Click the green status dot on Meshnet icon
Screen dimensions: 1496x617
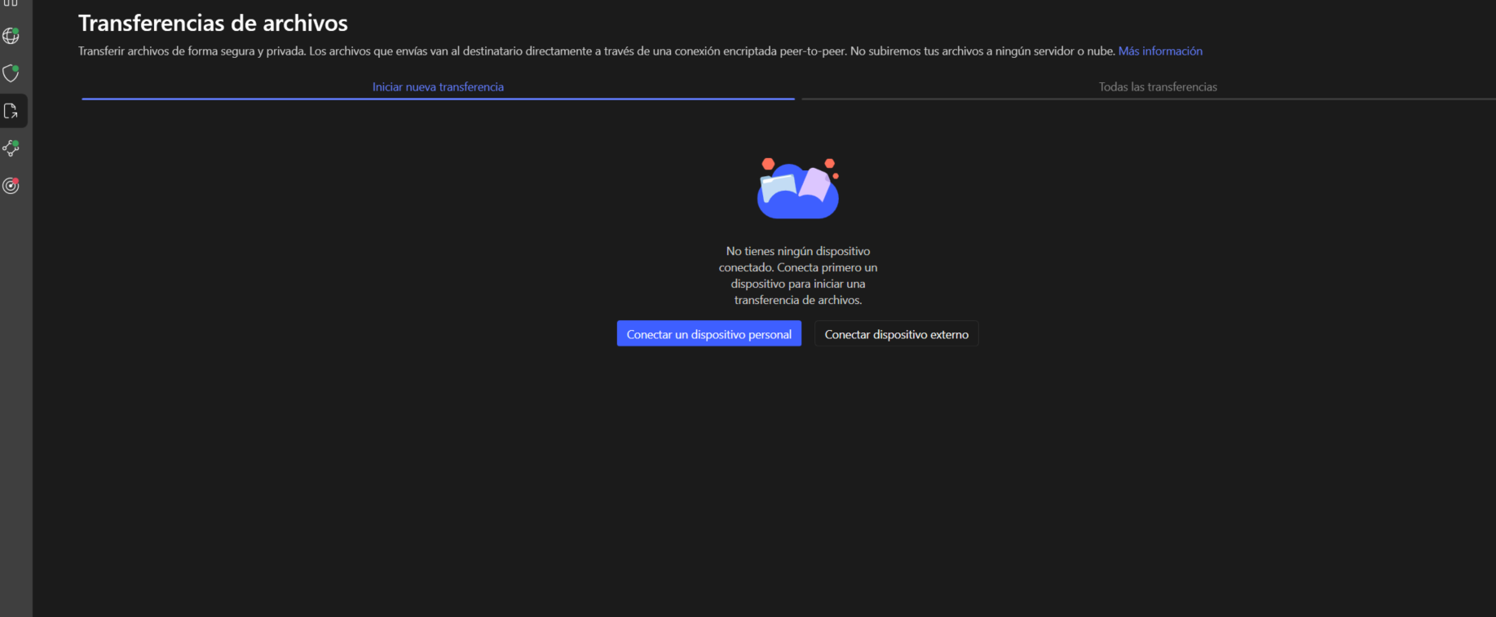coord(15,144)
